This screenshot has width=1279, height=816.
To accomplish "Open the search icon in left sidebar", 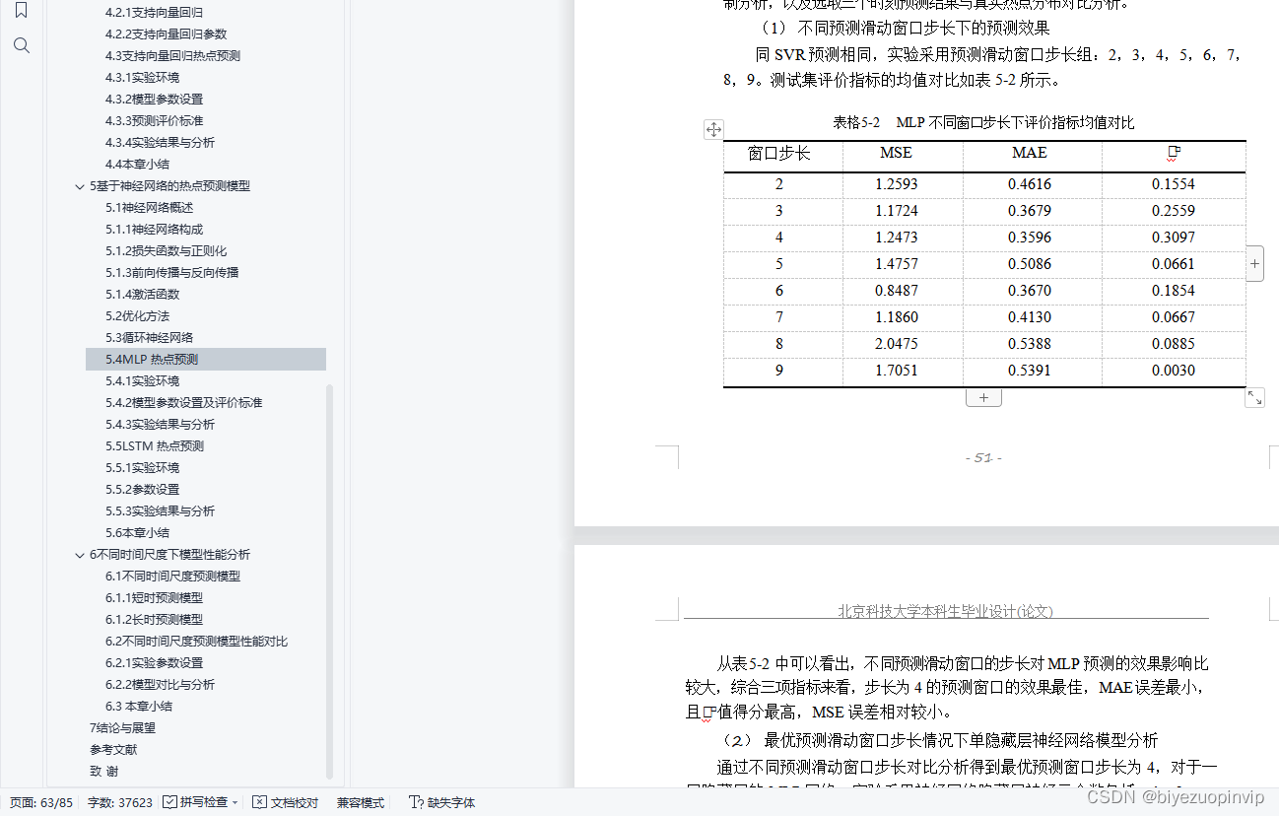I will point(22,45).
